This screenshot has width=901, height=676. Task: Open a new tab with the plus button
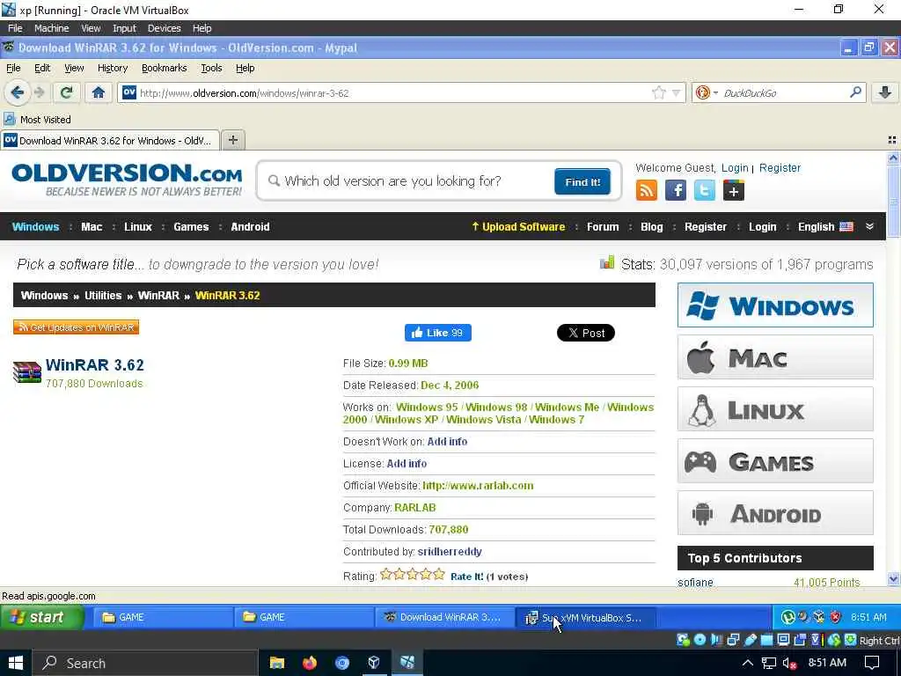pos(232,140)
